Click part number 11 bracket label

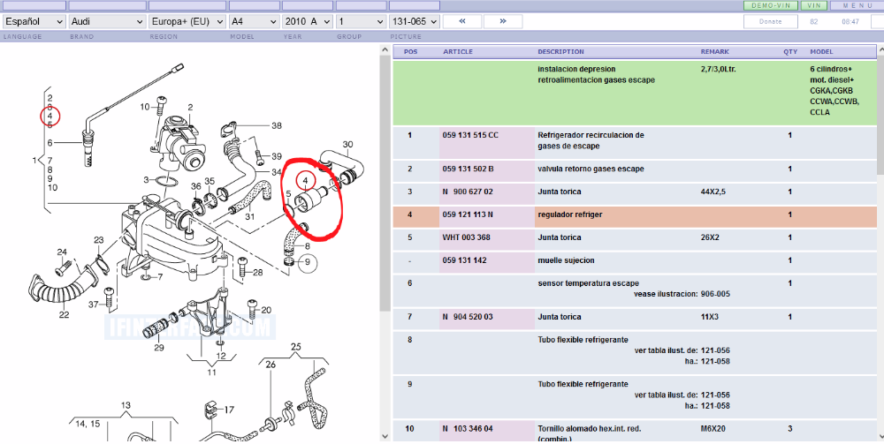tap(211, 372)
